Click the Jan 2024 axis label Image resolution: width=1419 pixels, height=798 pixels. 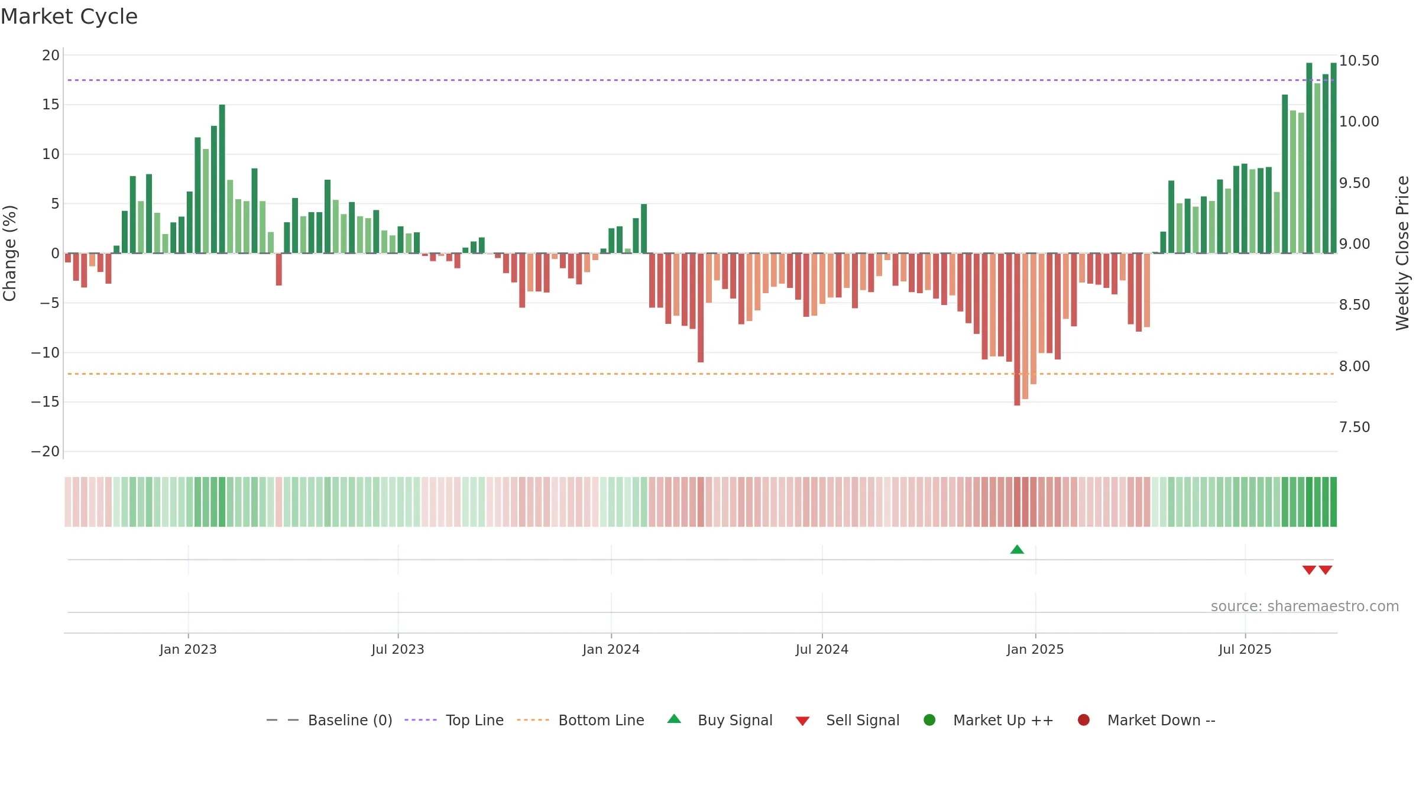pyautogui.click(x=611, y=649)
